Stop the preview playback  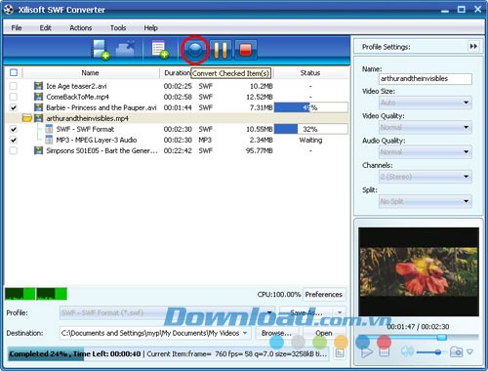pos(385,351)
